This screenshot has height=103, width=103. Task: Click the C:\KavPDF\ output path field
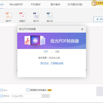27,96
